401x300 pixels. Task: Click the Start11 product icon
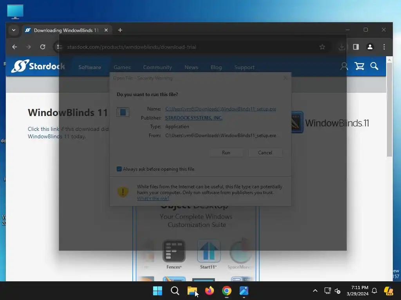209,251
